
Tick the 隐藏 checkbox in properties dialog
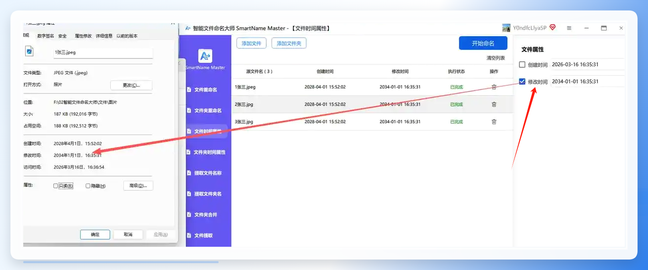[88, 186]
